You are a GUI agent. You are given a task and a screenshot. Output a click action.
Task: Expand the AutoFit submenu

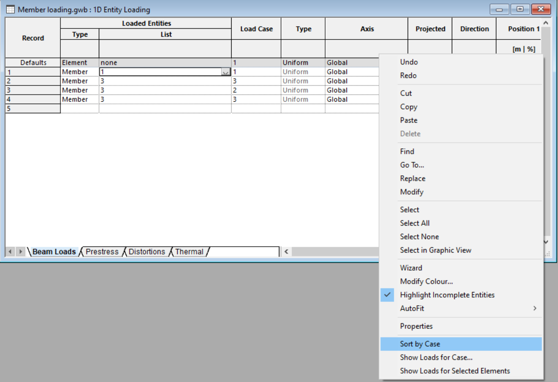[x=411, y=308]
